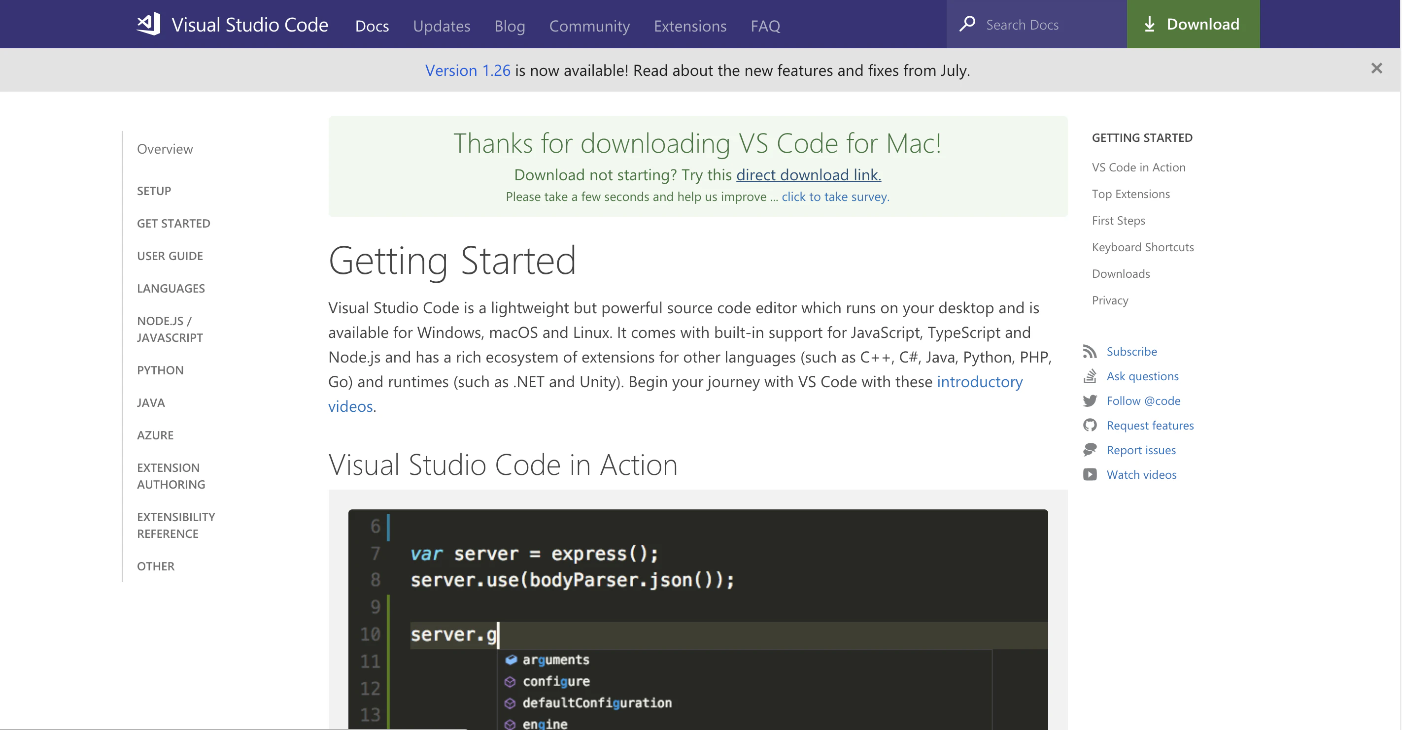
Task: Open the direct download link
Action: point(808,174)
